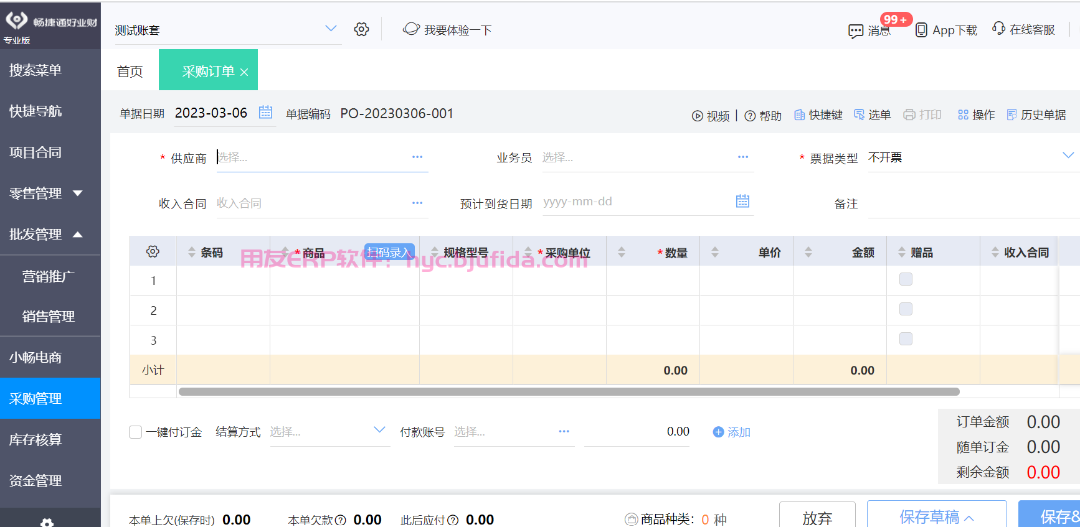Open the 票据类型 dropdown arrow

(x=1068, y=156)
